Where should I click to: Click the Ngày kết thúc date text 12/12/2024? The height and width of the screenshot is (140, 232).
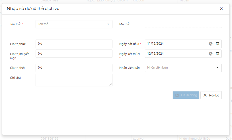point(156,54)
